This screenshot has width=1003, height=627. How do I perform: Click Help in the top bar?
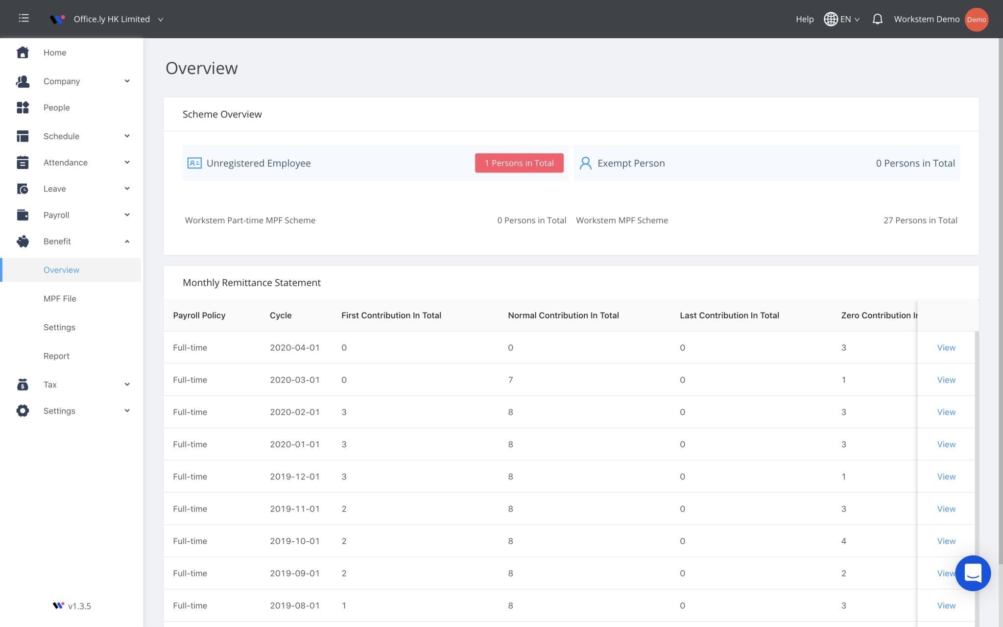pos(804,19)
